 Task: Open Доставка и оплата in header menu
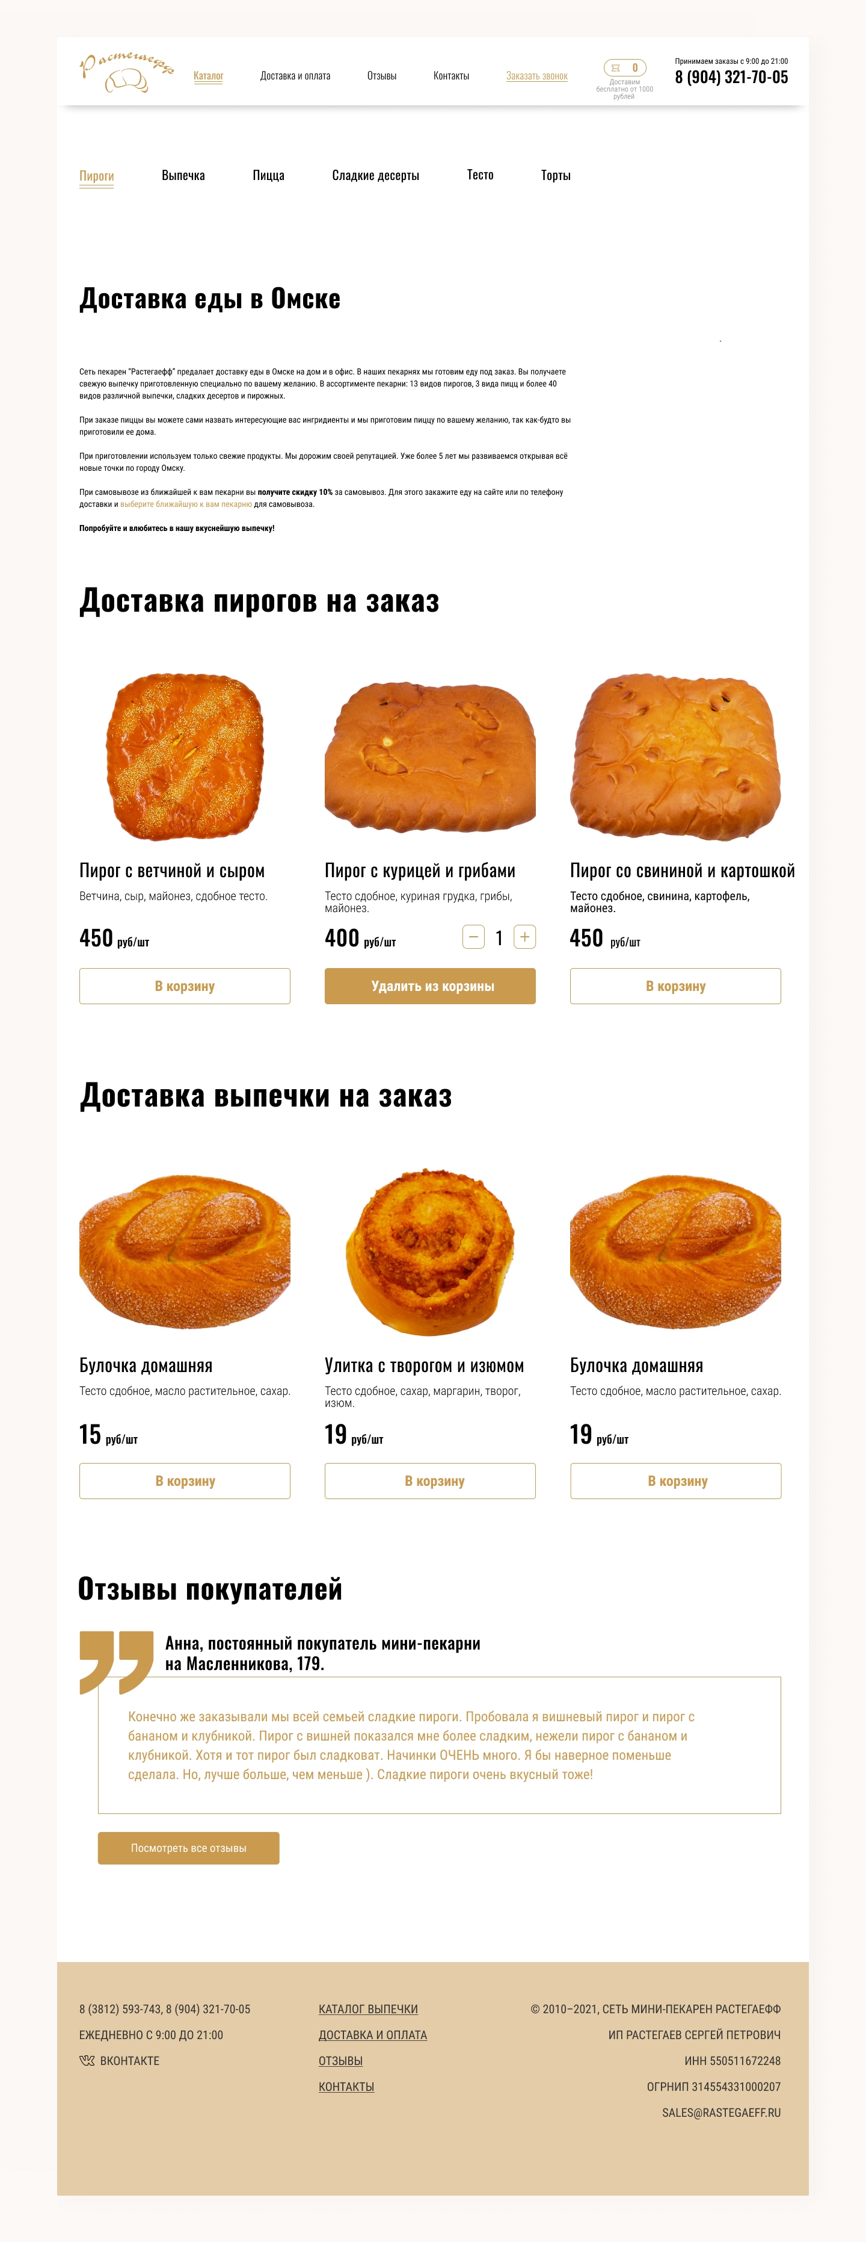pos(295,76)
